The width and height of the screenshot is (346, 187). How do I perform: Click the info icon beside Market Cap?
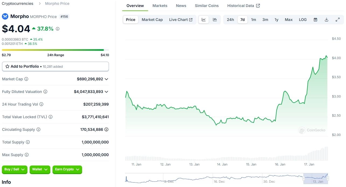tap(26, 79)
